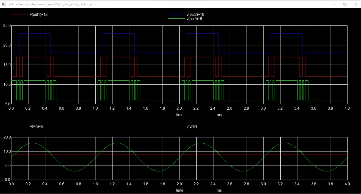Click the red trace sample beside v(vref)
This screenshot has width=361, height=194.
[x=176, y=126]
